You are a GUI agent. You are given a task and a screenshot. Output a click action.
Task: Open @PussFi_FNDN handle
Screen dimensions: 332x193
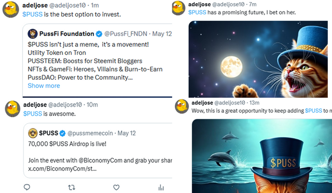126,34
